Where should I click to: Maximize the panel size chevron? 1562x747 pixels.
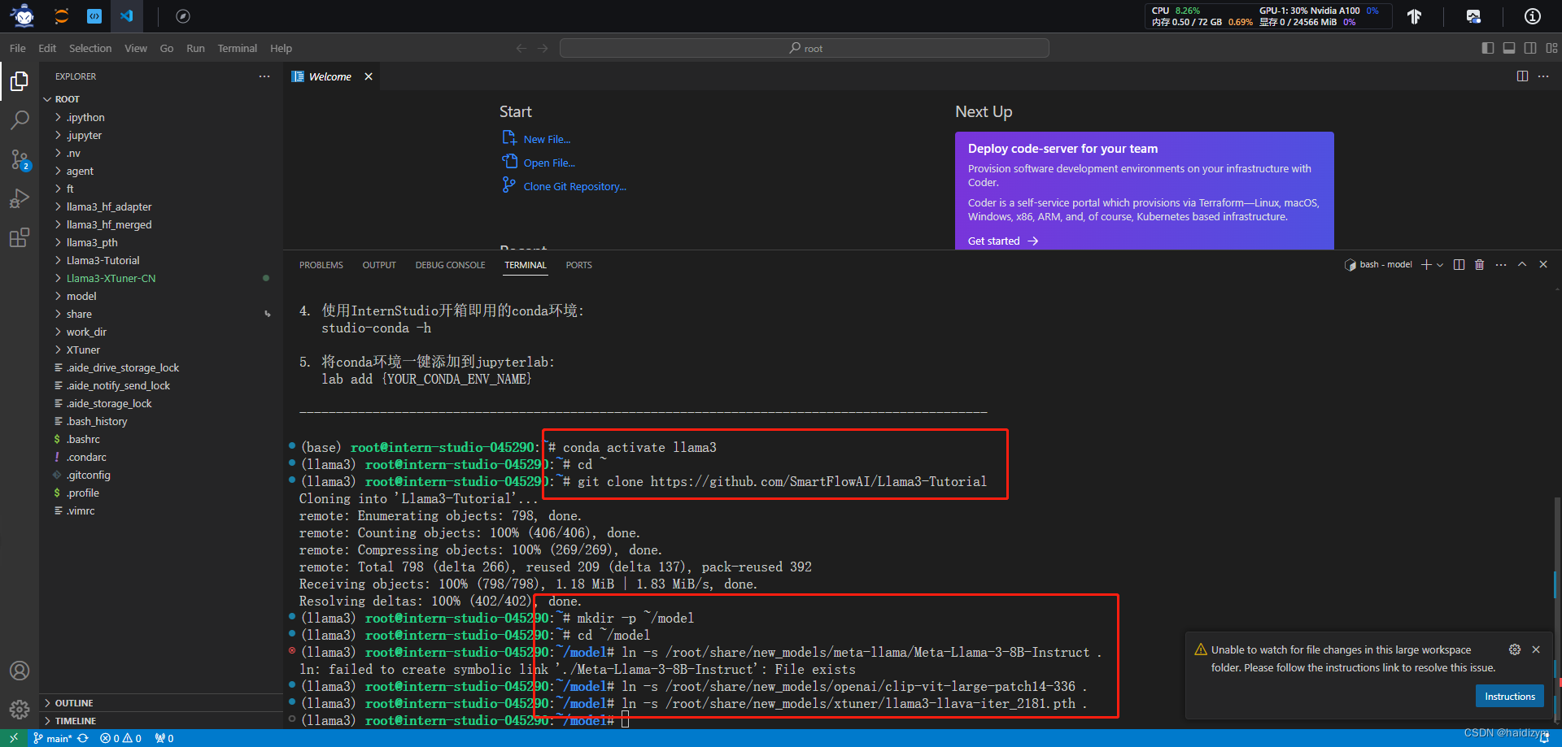point(1522,264)
